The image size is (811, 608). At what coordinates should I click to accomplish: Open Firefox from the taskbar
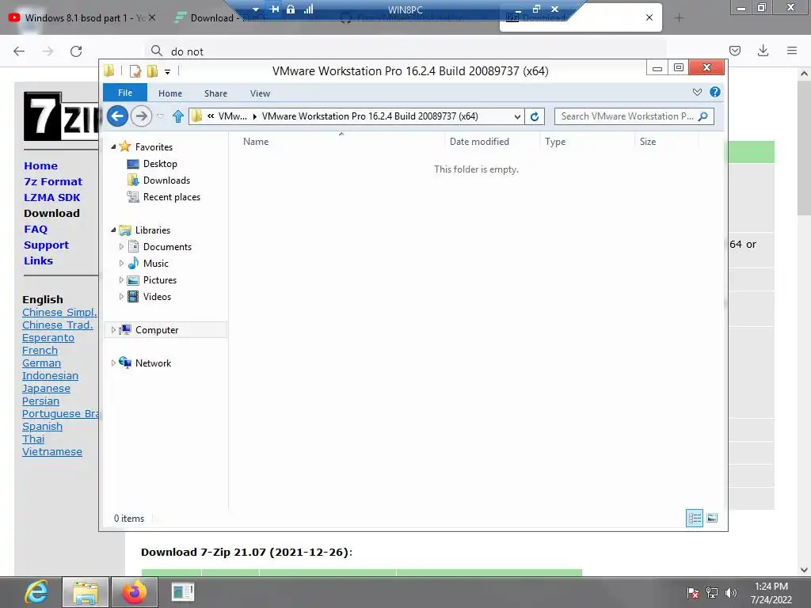click(135, 592)
